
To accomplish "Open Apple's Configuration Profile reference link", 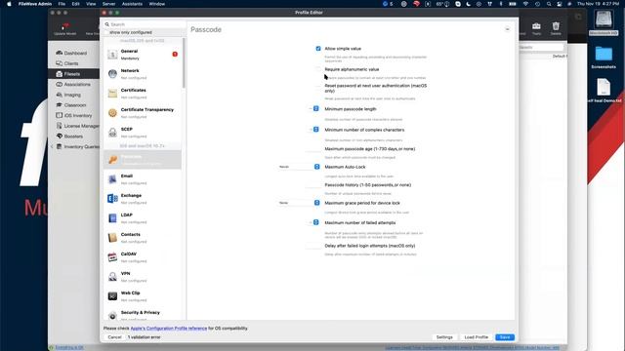I will [x=169, y=329].
